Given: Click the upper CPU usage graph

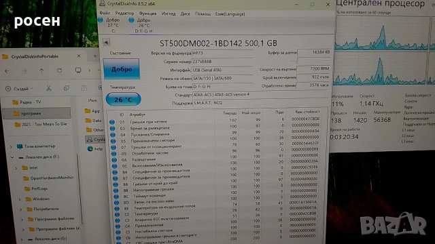Looking at the screenshot, I should 382,34.
